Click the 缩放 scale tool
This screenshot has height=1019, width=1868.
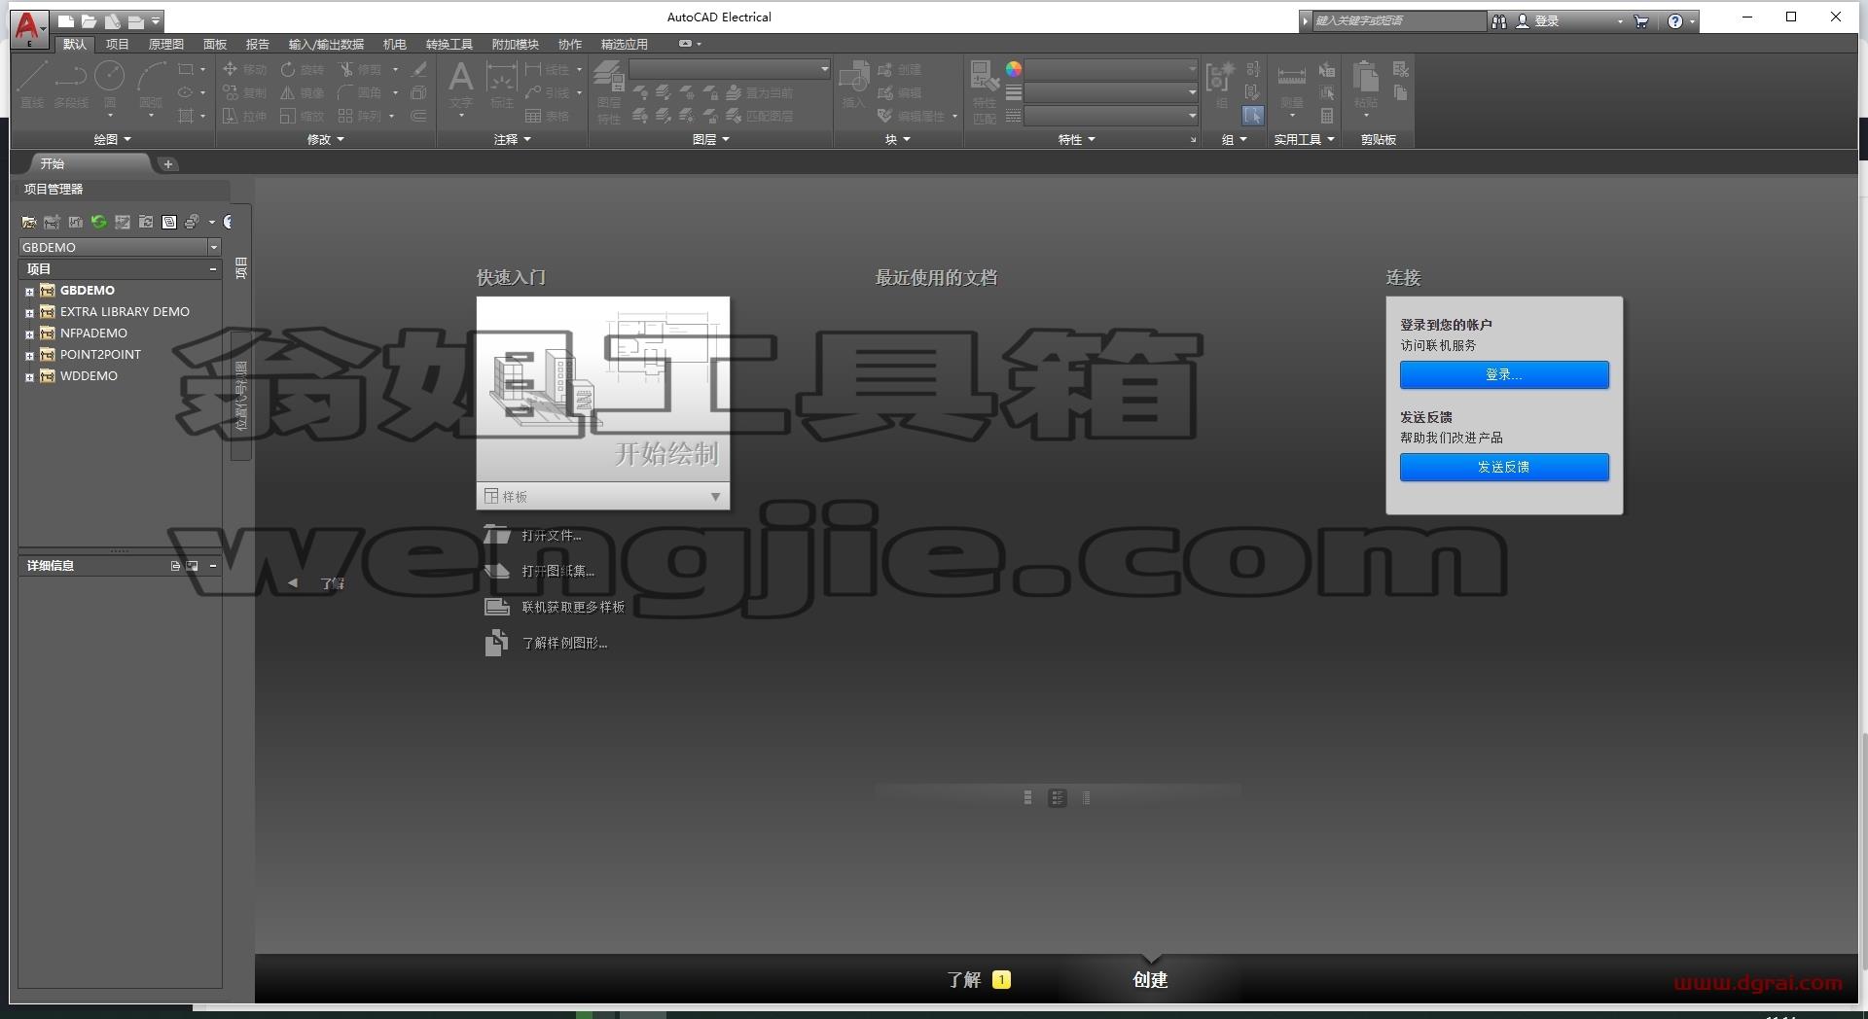pyautogui.click(x=303, y=116)
